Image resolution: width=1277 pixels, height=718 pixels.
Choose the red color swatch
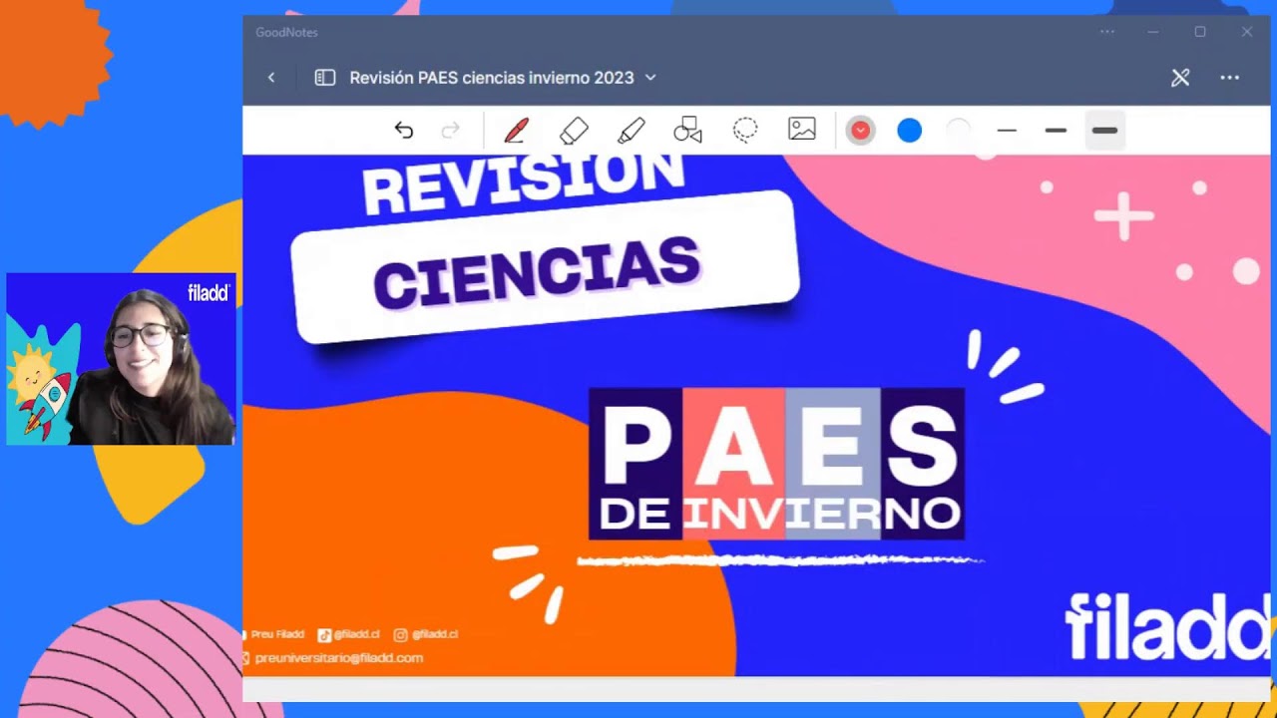(x=860, y=131)
